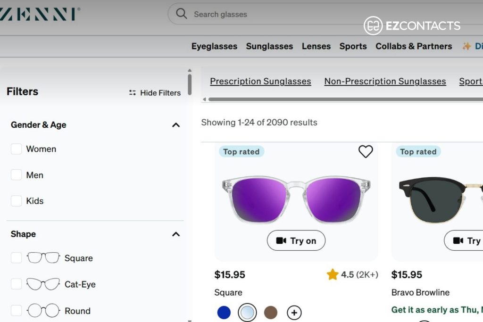
Task: Click Hide Filters button
Action: tap(155, 93)
